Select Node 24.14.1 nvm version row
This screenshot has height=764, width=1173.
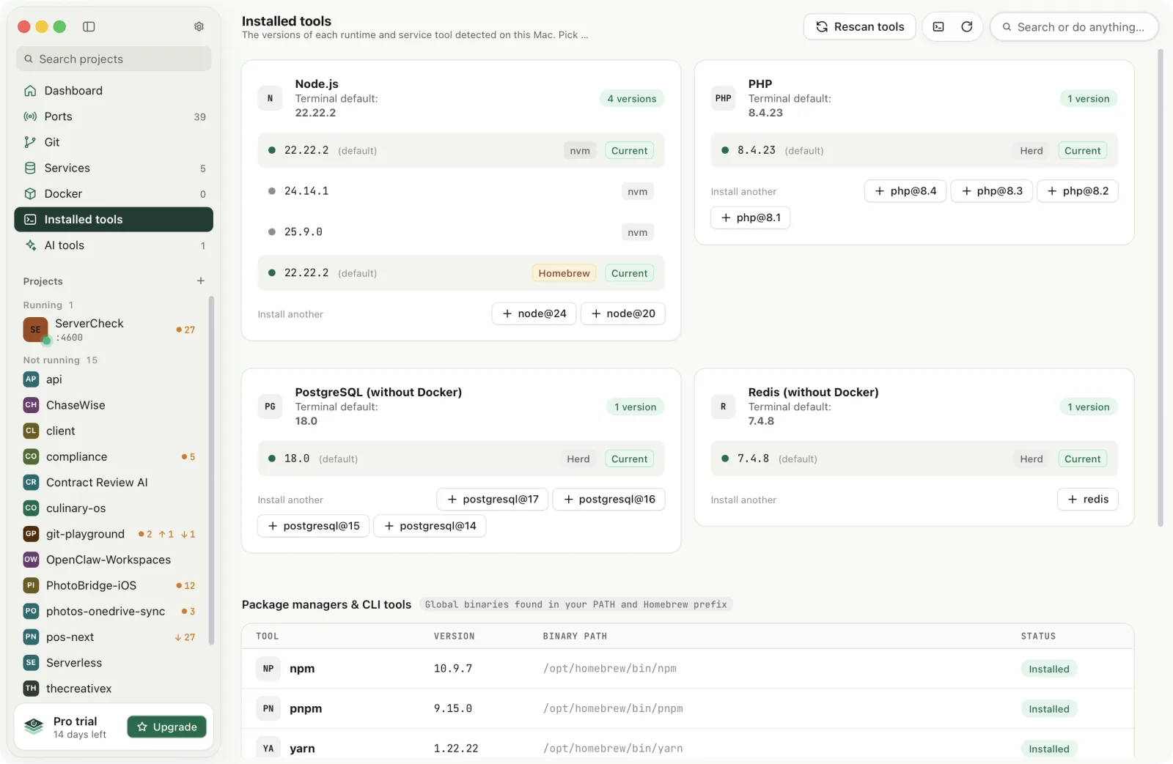point(461,191)
